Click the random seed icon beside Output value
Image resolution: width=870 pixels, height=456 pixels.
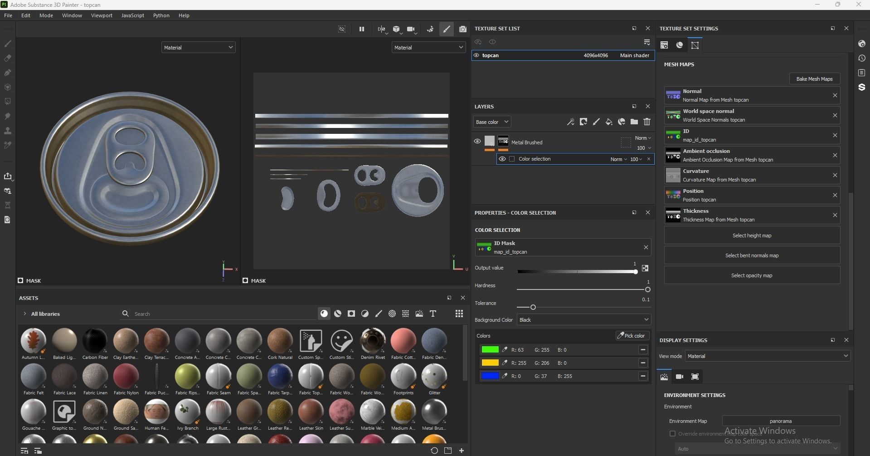645,268
